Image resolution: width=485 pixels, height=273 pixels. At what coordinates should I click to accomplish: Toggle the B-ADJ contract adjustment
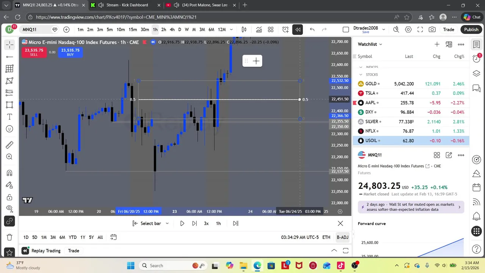pyautogui.click(x=343, y=237)
